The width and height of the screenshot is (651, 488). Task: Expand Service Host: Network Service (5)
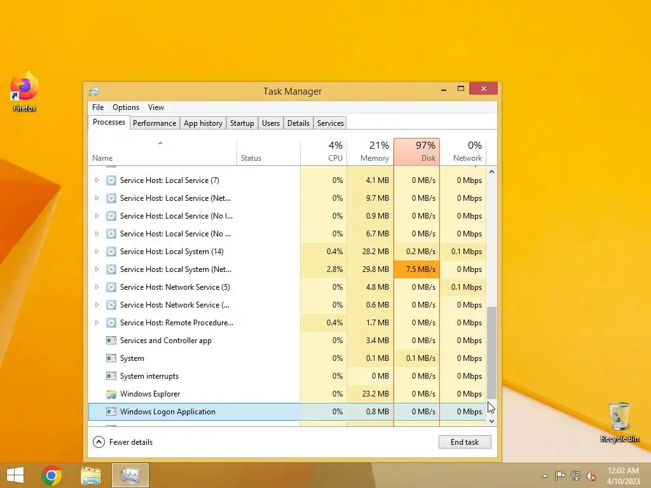pyautogui.click(x=97, y=287)
